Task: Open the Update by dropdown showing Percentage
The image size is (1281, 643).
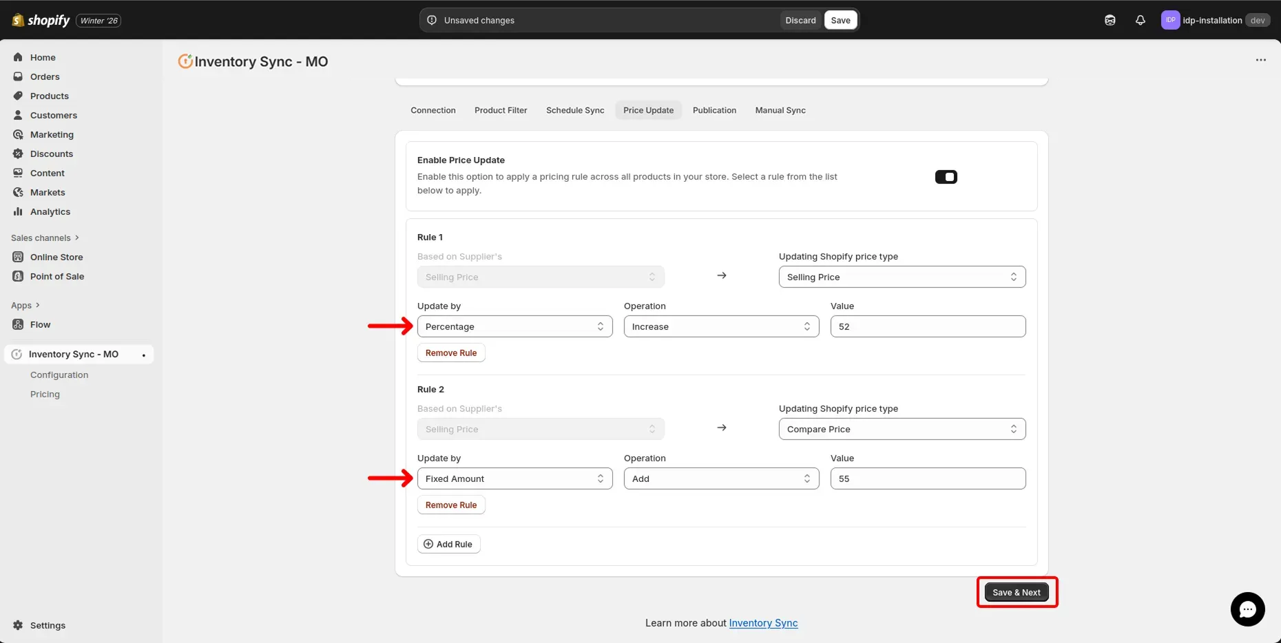Action: coord(514,326)
